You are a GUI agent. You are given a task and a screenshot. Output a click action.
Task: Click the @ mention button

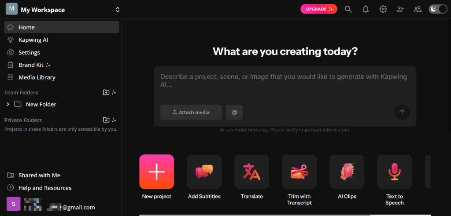click(x=234, y=112)
